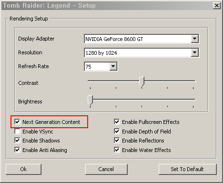Toggle Enable Anti Aliasing checkbox
223x183 pixels.
(17, 150)
